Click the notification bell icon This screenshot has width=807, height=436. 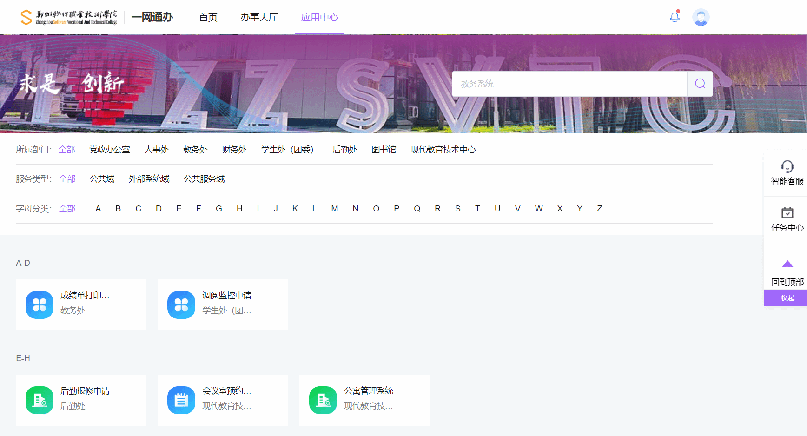click(x=675, y=17)
